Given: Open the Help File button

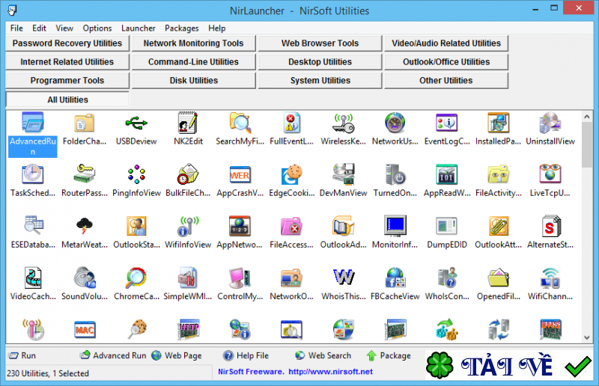Looking at the screenshot, I should pyautogui.click(x=246, y=356).
